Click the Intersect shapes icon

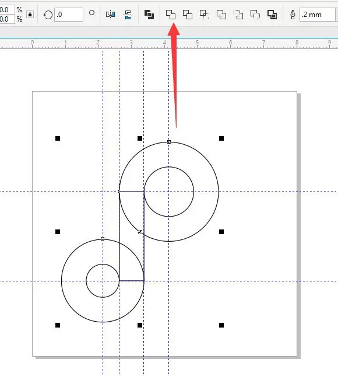coord(205,15)
